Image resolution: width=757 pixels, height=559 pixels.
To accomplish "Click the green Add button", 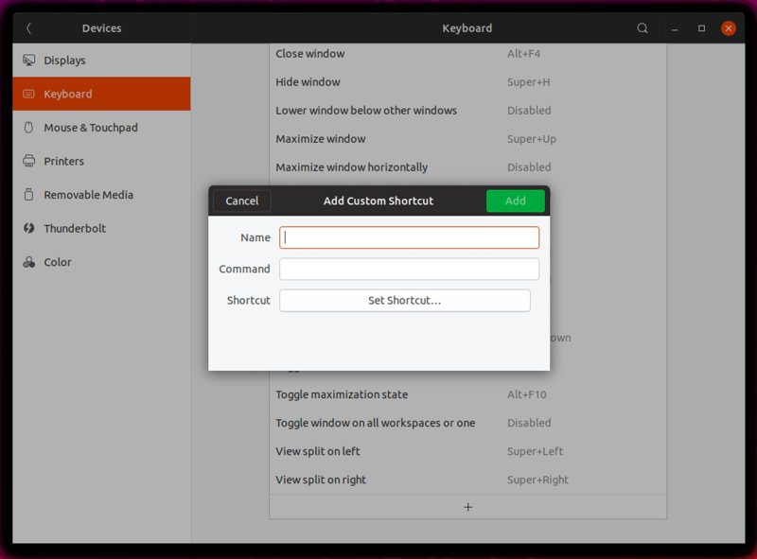I will pos(516,201).
